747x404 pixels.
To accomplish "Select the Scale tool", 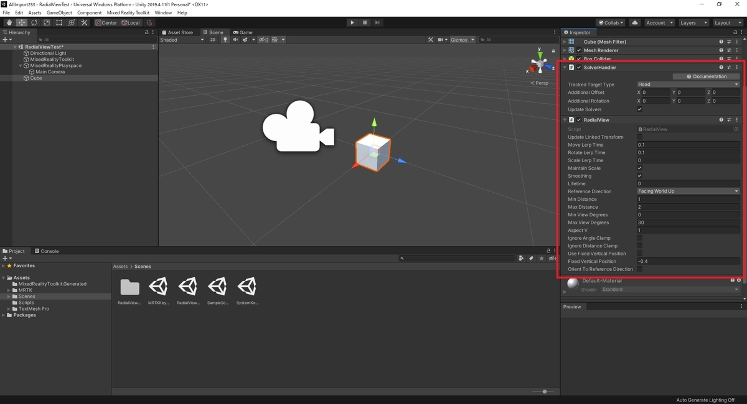I will 47,22.
